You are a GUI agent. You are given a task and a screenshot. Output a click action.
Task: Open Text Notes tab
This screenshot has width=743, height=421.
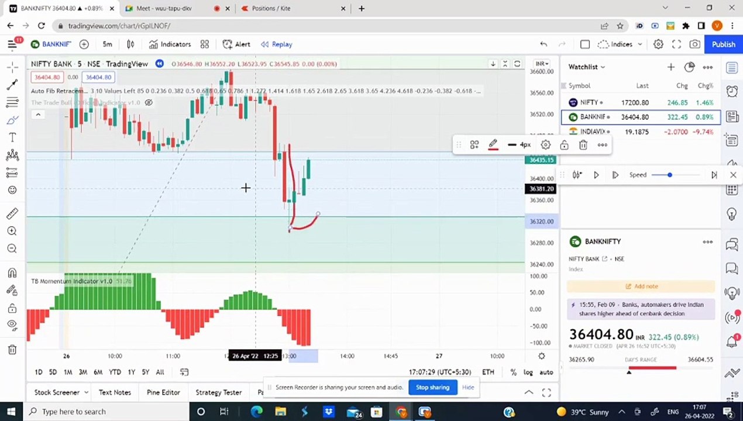[x=115, y=392]
